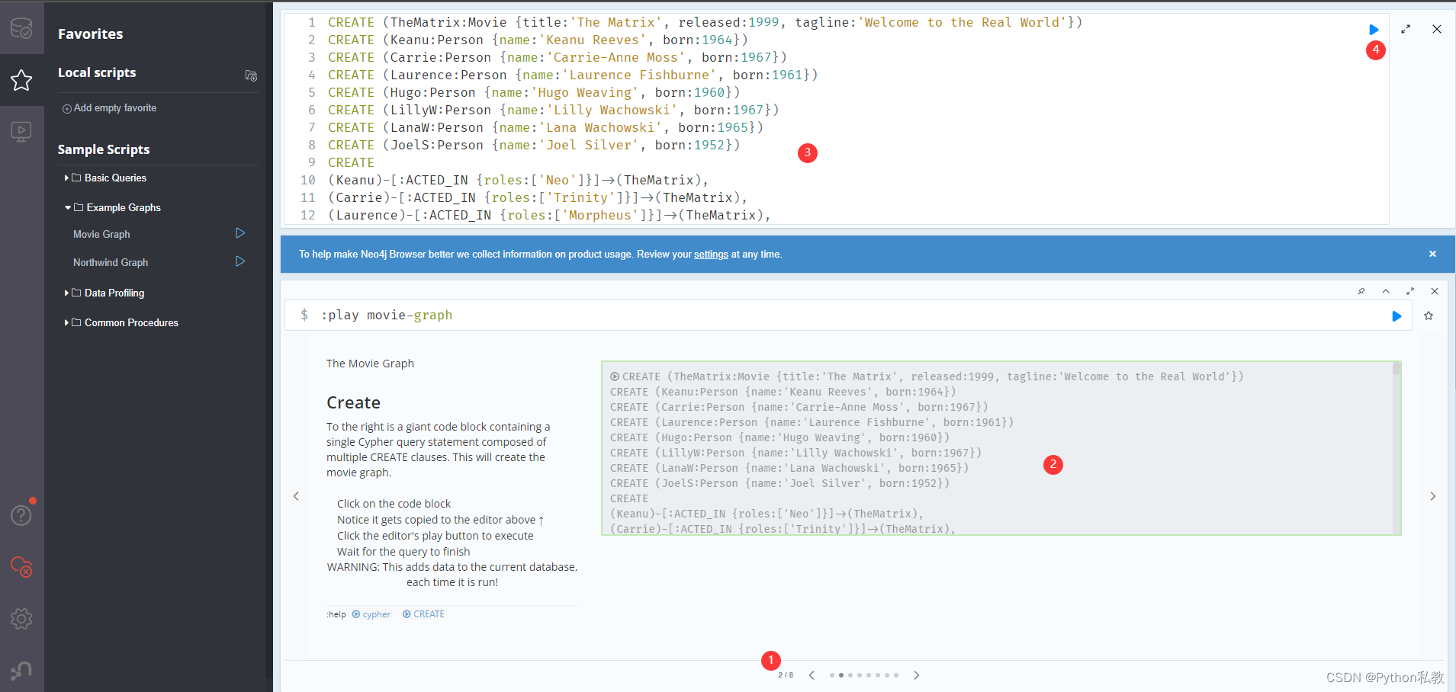
Task: Go to previous slide using left side arrow
Action: pos(297,496)
